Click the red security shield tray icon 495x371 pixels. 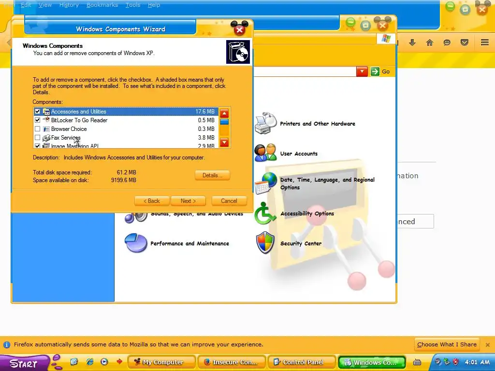(455, 362)
